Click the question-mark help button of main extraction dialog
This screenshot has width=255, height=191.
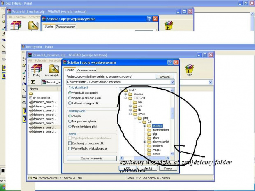(170, 62)
